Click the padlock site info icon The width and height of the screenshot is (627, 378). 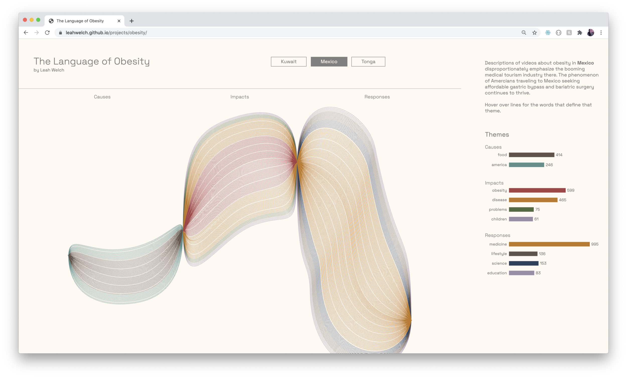tap(60, 33)
